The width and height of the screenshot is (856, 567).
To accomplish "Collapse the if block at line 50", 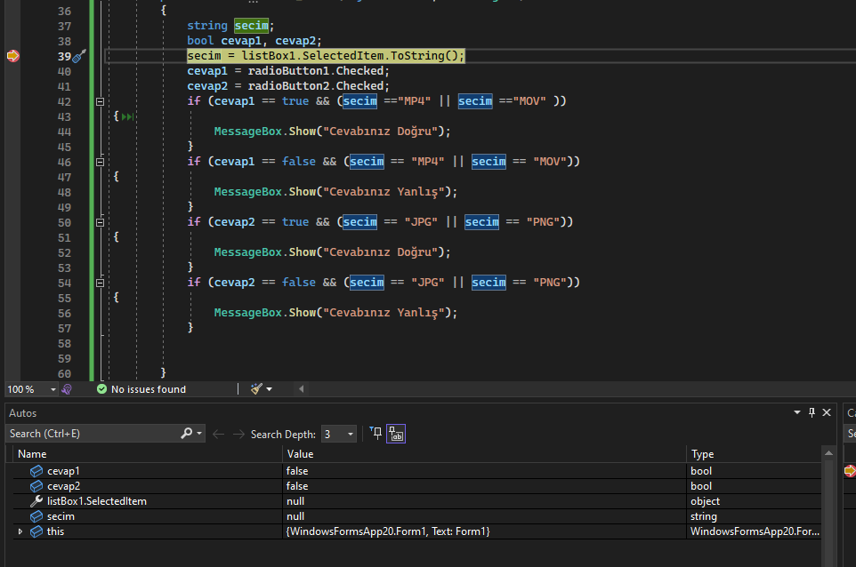I will tap(101, 223).
